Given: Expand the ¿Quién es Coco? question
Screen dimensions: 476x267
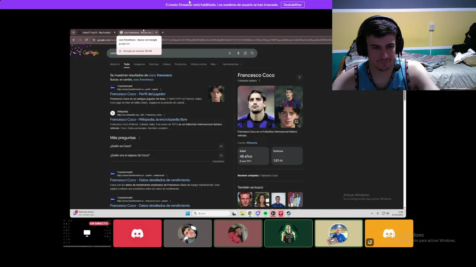Looking at the screenshot, I should [x=167, y=146].
